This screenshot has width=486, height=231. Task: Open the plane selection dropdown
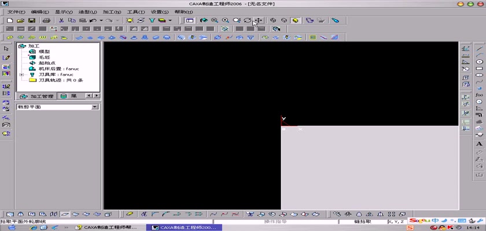(x=95, y=107)
